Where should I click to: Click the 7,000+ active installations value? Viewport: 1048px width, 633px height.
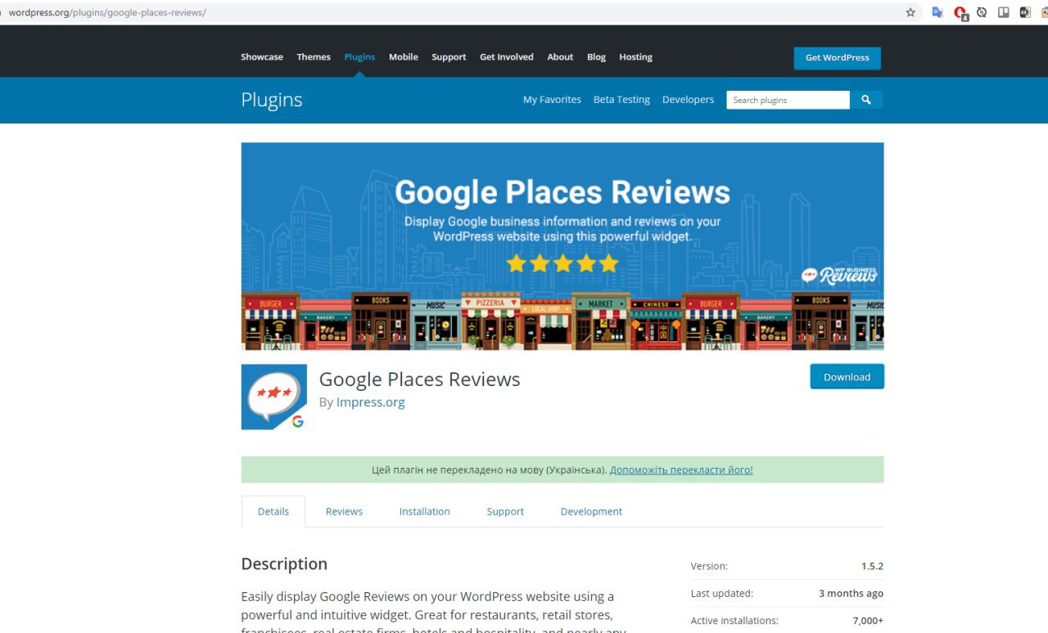tap(868, 621)
